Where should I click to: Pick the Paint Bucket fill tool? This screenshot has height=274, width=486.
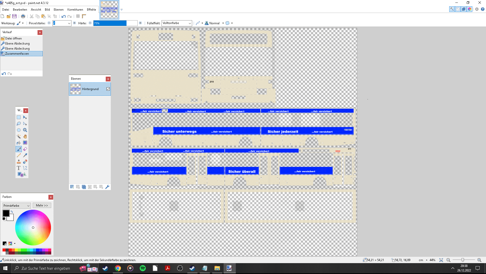(x=19, y=143)
